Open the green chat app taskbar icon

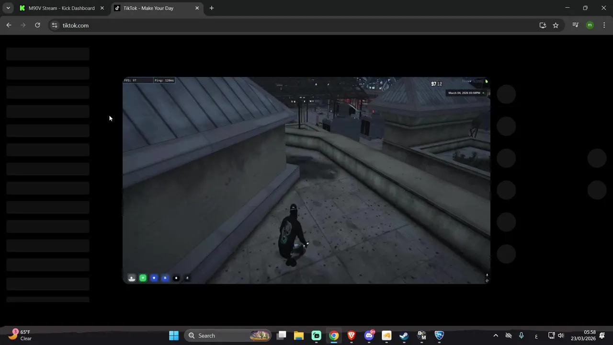pos(317,335)
